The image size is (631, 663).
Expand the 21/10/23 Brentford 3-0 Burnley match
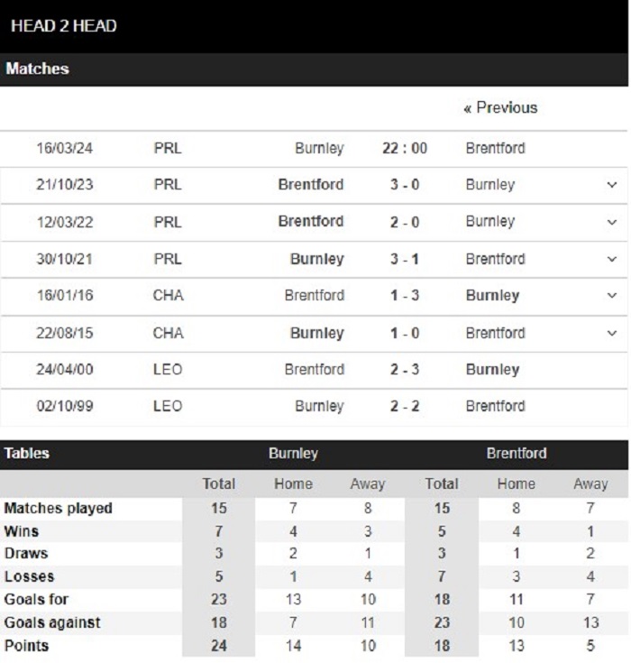click(611, 185)
